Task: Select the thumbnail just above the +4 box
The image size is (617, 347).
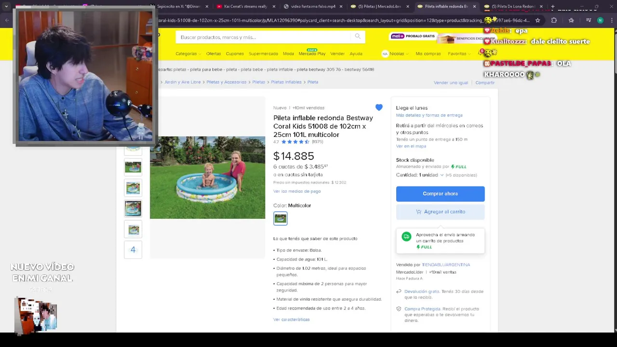Action: [x=133, y=229]
